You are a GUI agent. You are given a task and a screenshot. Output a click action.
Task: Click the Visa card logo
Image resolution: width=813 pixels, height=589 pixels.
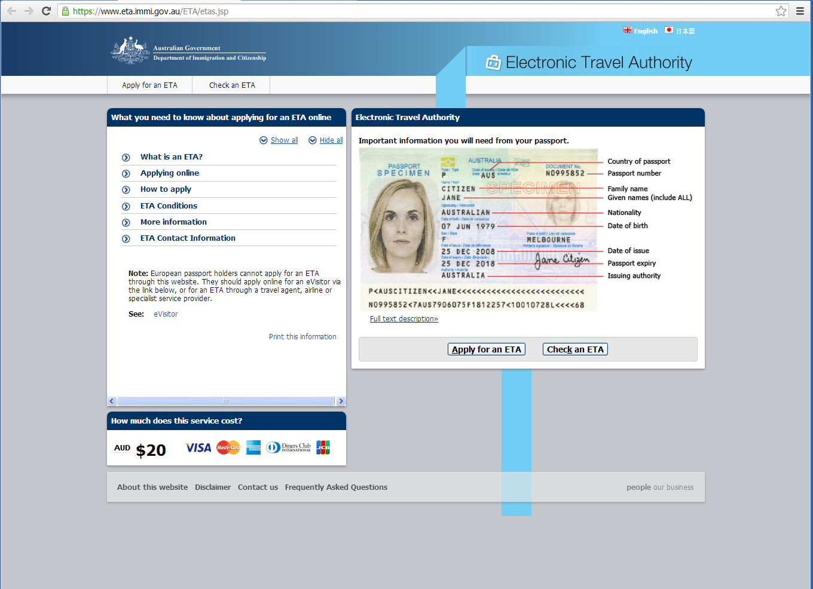(x=198, y=447)
